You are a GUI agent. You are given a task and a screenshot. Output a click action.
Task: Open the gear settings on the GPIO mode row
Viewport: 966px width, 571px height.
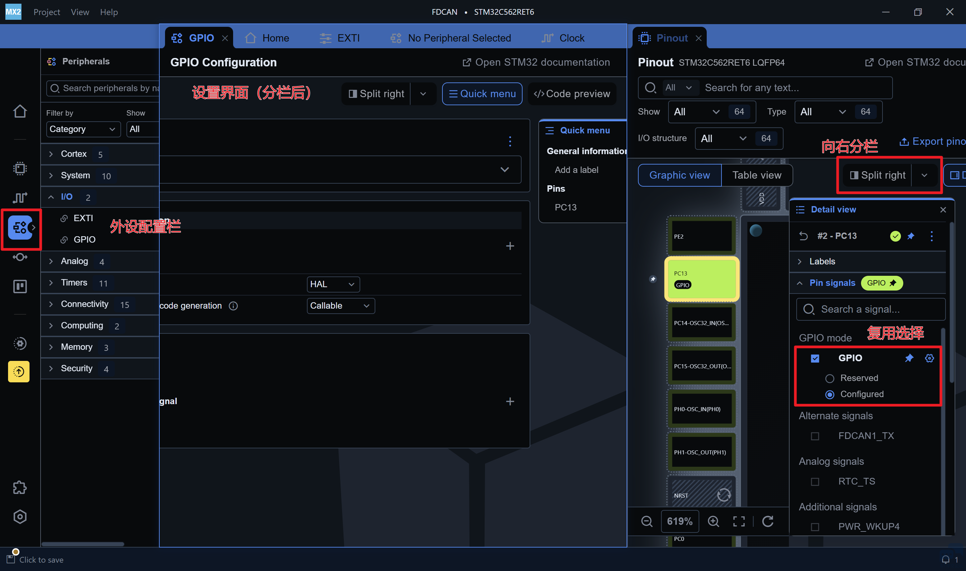point(929,358)
